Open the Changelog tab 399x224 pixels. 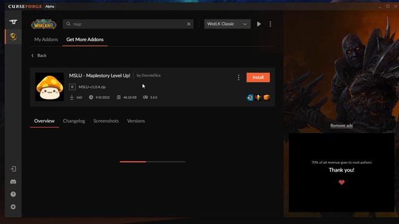[x=74, y=121]
